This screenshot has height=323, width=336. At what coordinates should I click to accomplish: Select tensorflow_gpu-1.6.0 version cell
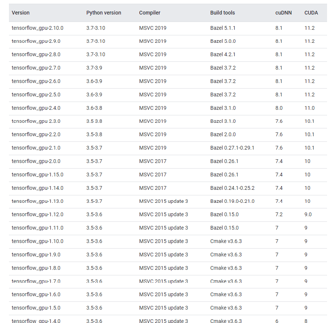[36, 295]
